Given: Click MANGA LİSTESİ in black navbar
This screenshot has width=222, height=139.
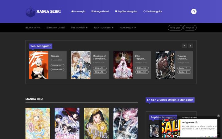Looking at the screenshot, I should [x=56, y=28].
